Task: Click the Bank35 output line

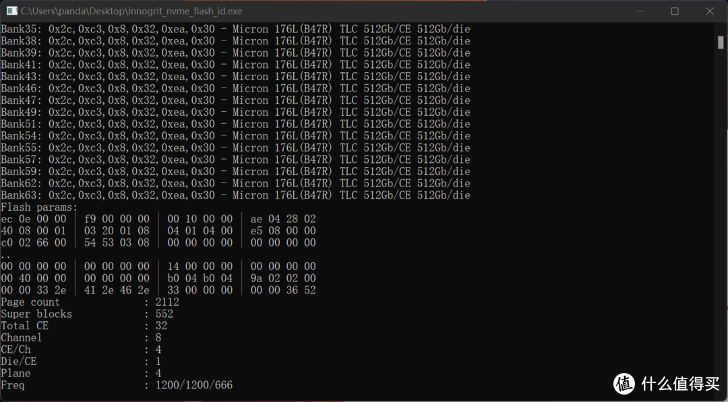Action: tap(235, 29)
